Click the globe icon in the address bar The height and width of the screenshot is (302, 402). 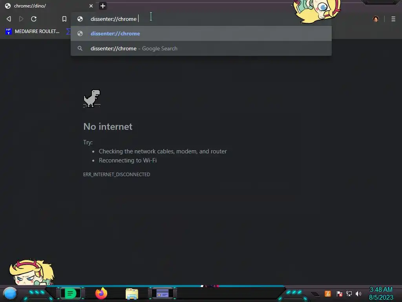point(80,19)
